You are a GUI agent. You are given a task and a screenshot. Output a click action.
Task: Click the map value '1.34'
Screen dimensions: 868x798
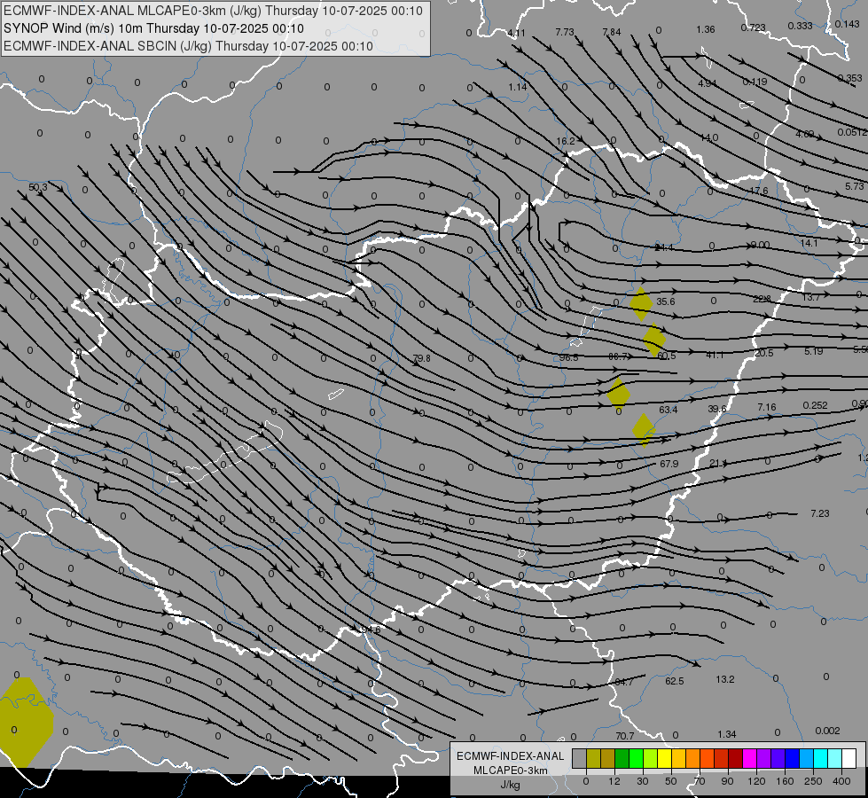point(727,734)
